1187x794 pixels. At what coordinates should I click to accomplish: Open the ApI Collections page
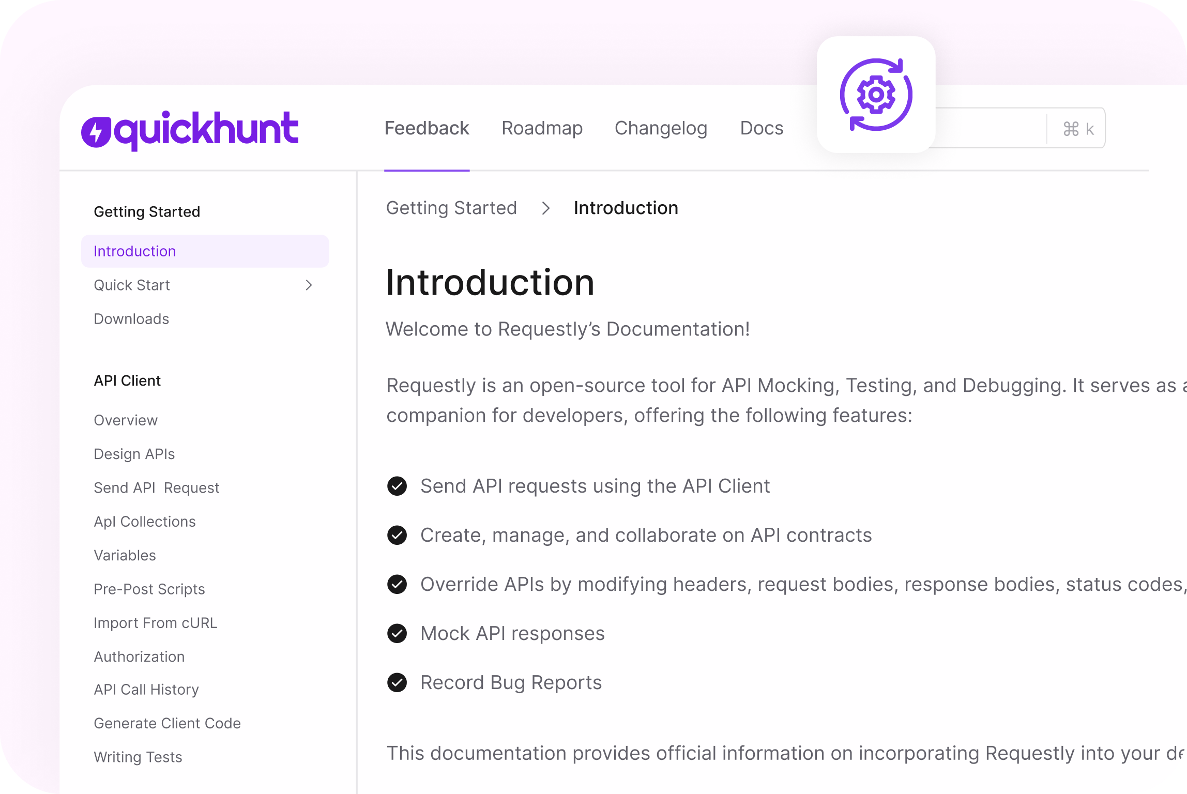145,522
